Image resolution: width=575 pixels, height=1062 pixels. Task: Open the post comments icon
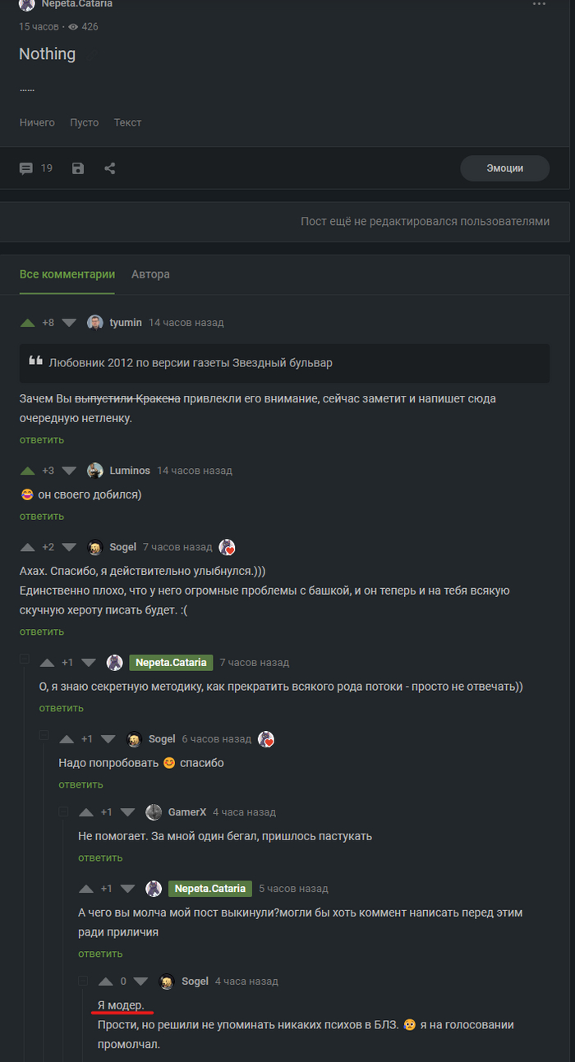click(x=26, y=168)
